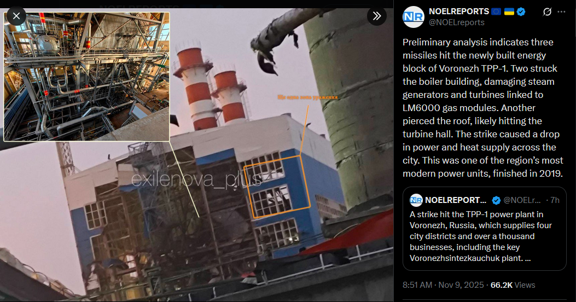576x302 pixels.
Task: Open the 66.2K Views count
Action: (x=513, y=285)
